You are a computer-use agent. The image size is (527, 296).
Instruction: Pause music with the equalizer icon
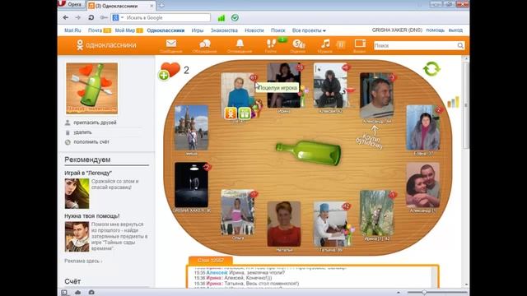tap(340, 44)
